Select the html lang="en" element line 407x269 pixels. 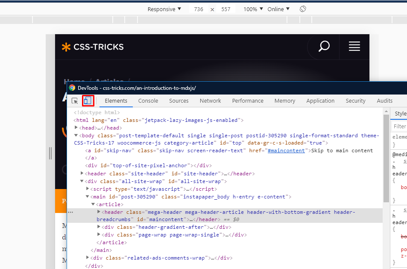pyautogui.click(x=158, y=120)
